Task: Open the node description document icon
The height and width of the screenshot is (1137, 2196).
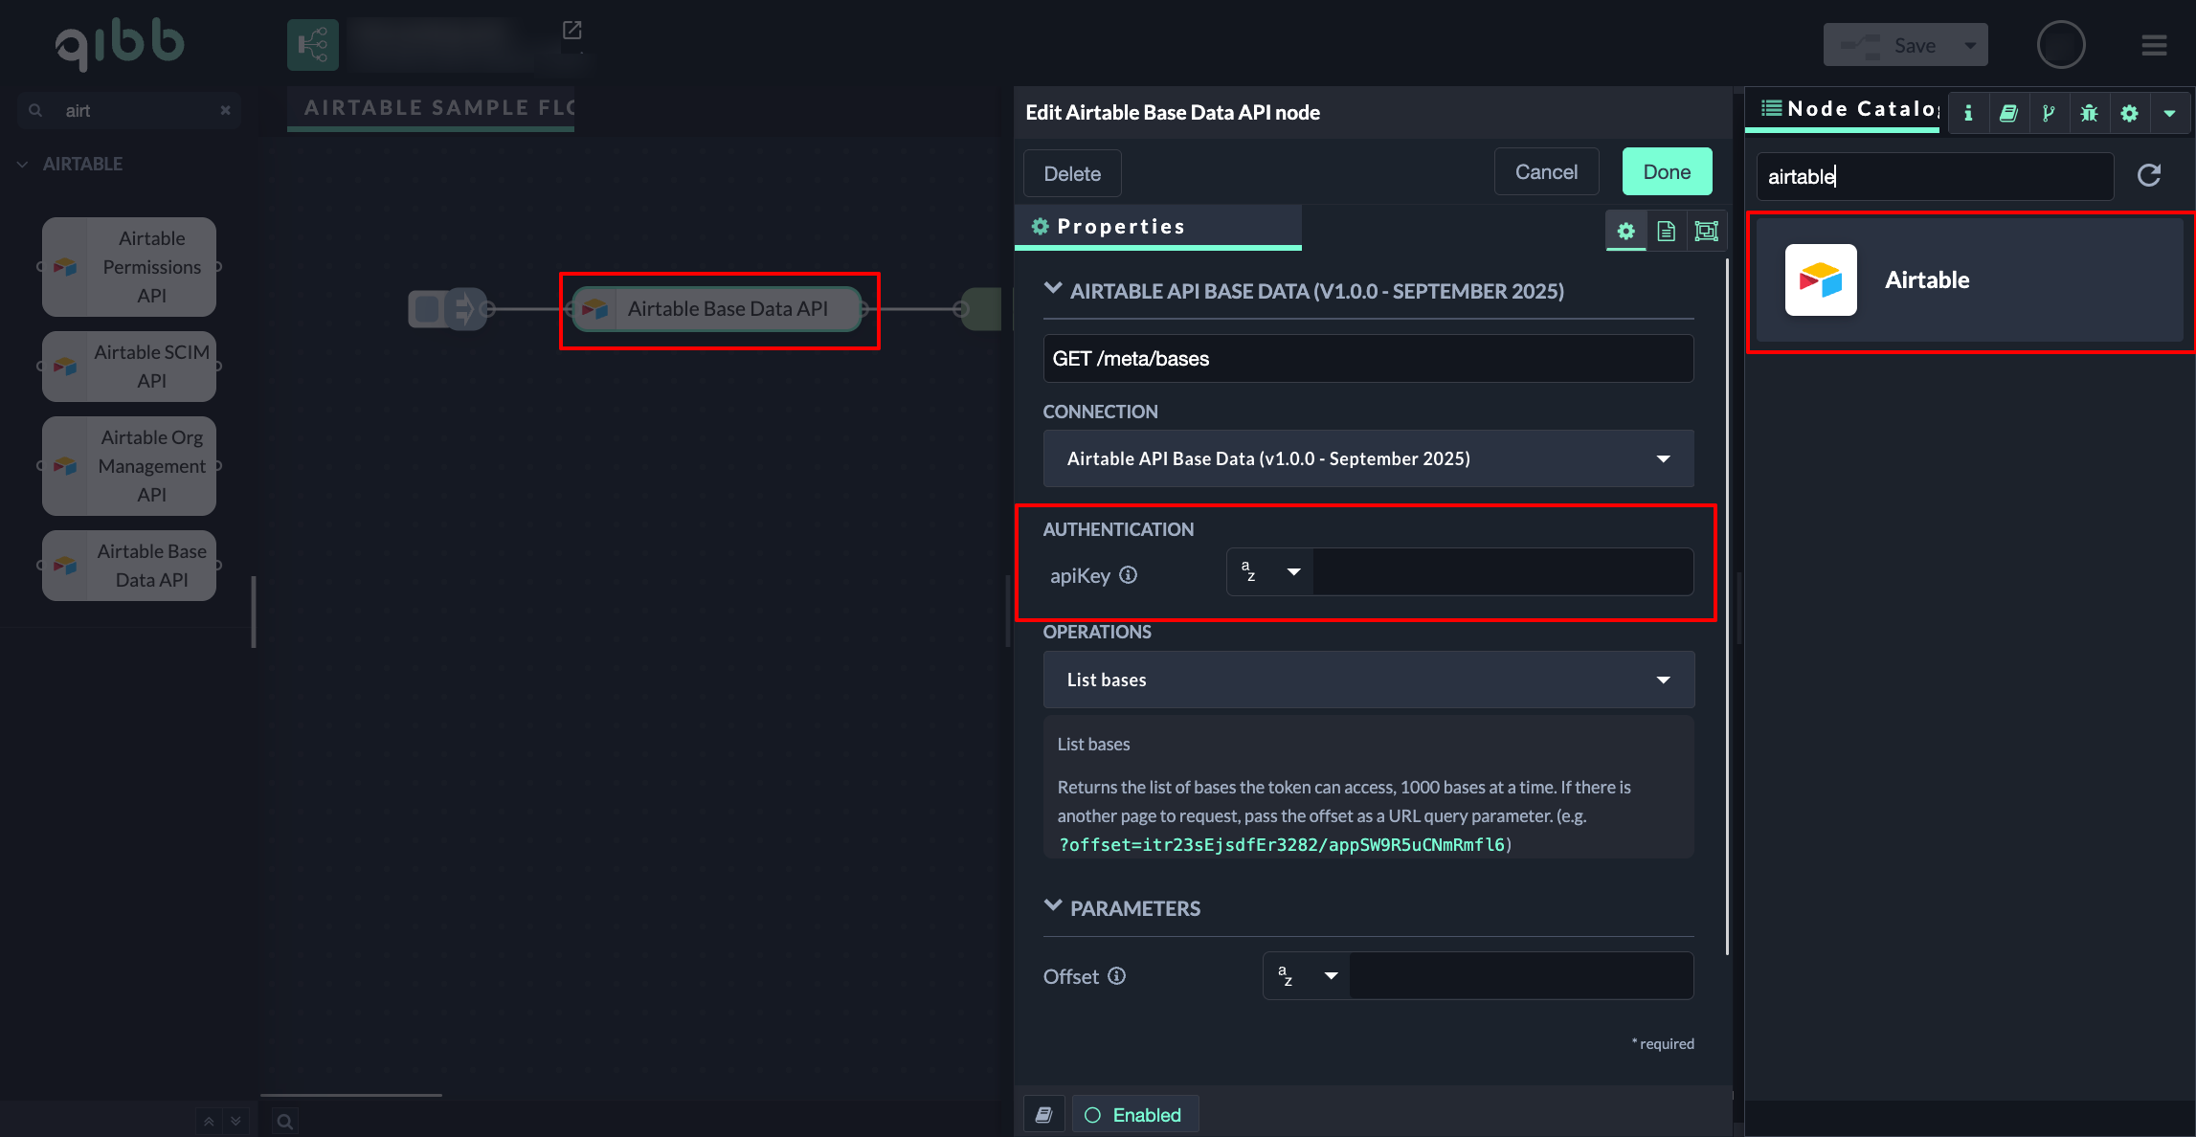Action: click(x=1666, y=231)
